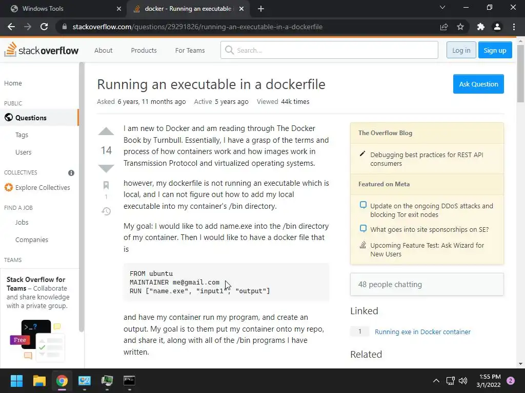Open Jobs in the sidebar
Image resolution: width=525 pixels, height=393 pixels.
click(22, 222)
